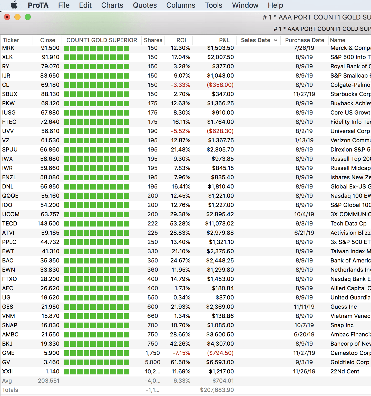371x396 pixels.
Task: Select the IWR ticker cell
Action: tap(7, 168)
